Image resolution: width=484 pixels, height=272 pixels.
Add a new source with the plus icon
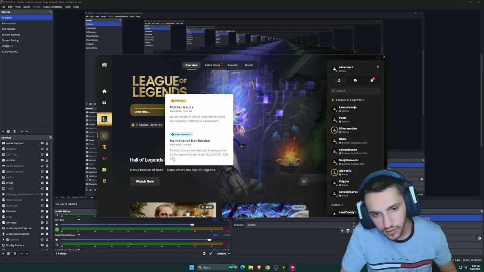pyautogui.click(x=3, y=253)
